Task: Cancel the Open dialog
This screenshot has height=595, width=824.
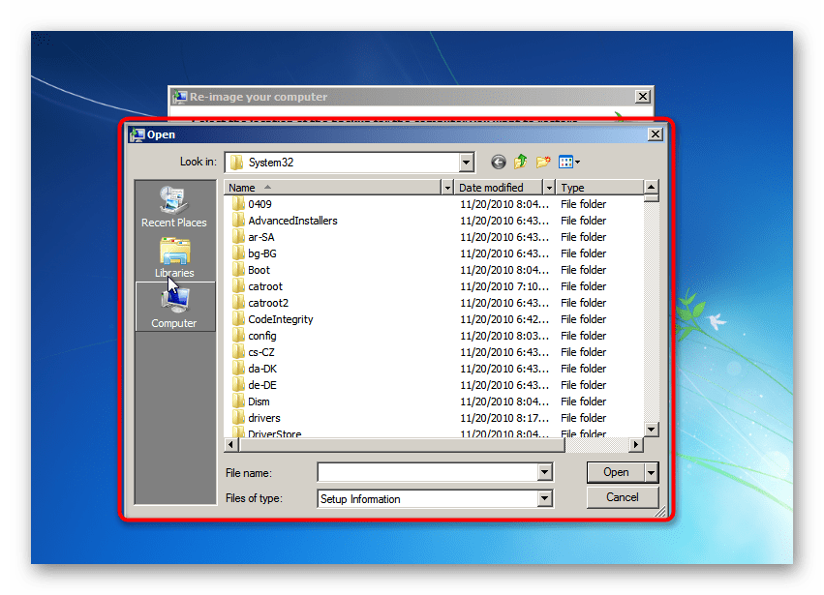Action: point(622,497)
